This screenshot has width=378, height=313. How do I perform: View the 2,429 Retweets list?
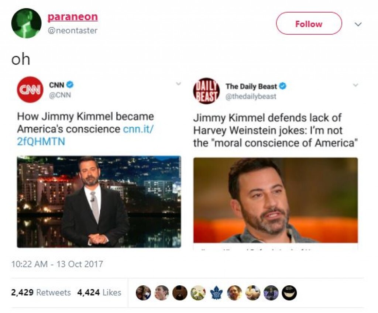[x=41, y=292]
